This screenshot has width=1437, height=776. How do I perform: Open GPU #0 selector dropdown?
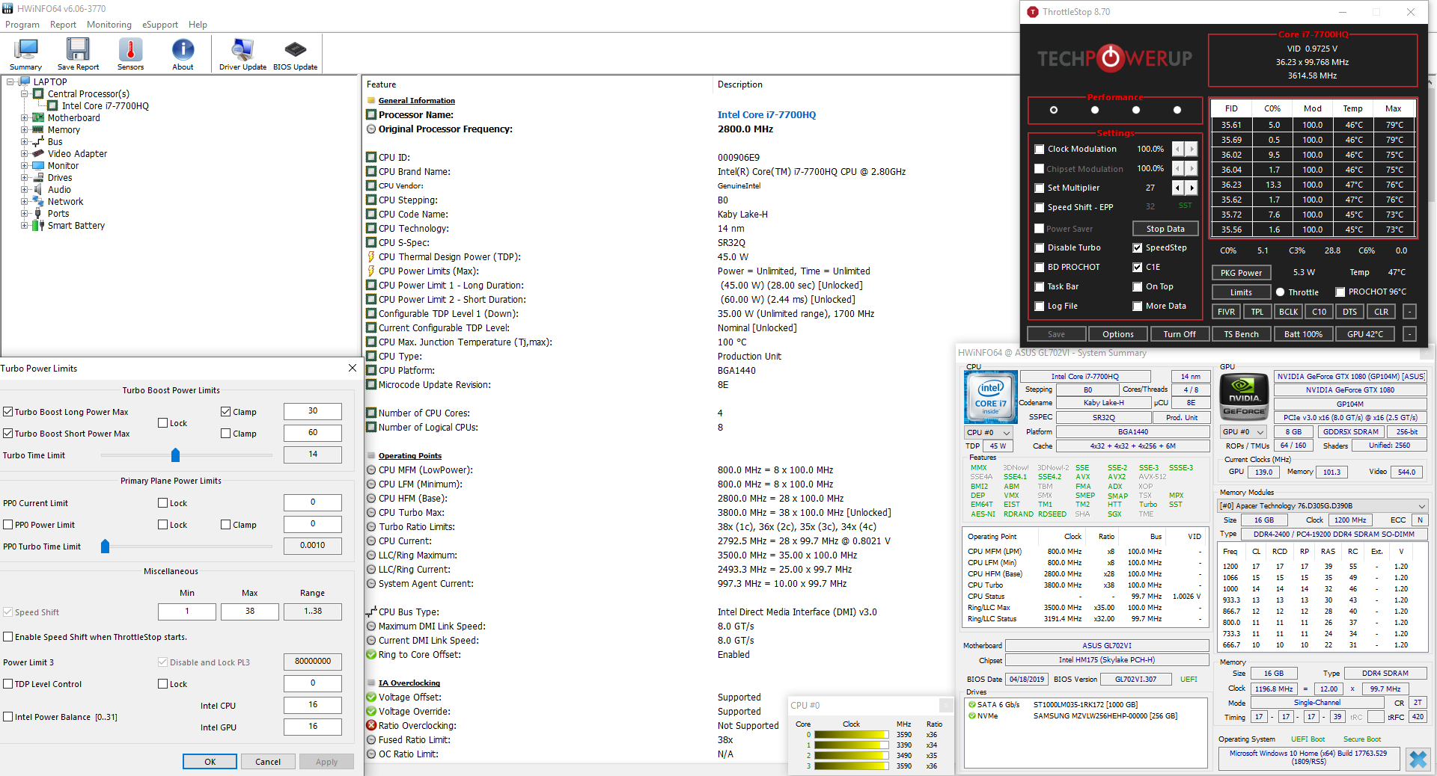(x=1242, y=432)
